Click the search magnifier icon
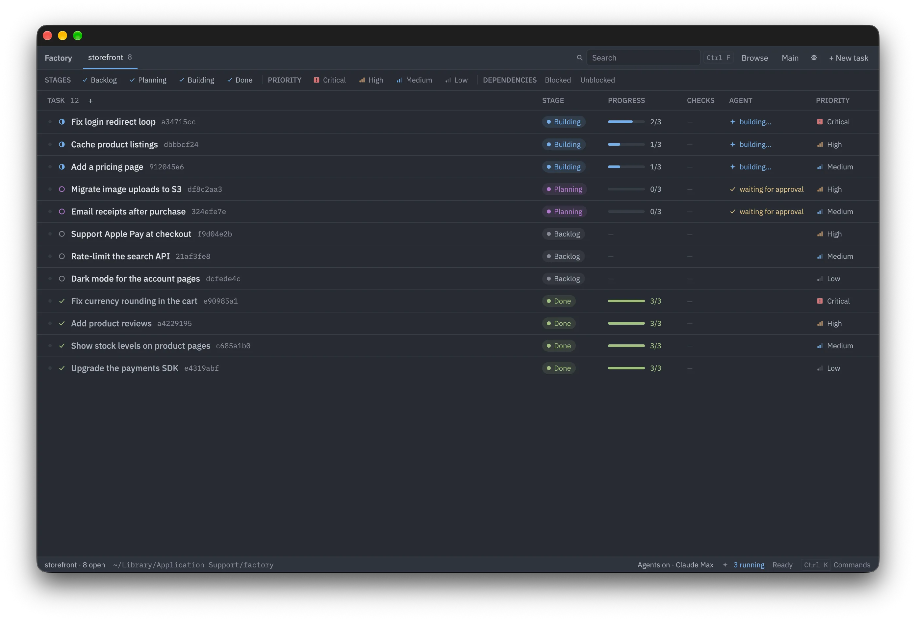The height and width of the screenshot is (621, 916). click(x=579, y=58)
